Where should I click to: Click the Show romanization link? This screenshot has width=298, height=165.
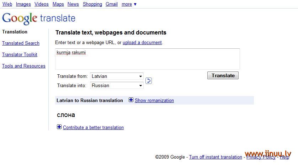point(154,100)
